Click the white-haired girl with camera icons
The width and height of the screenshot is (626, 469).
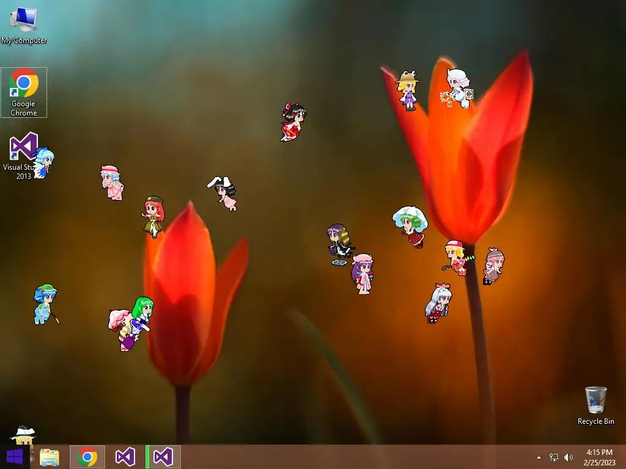(457, 88)
